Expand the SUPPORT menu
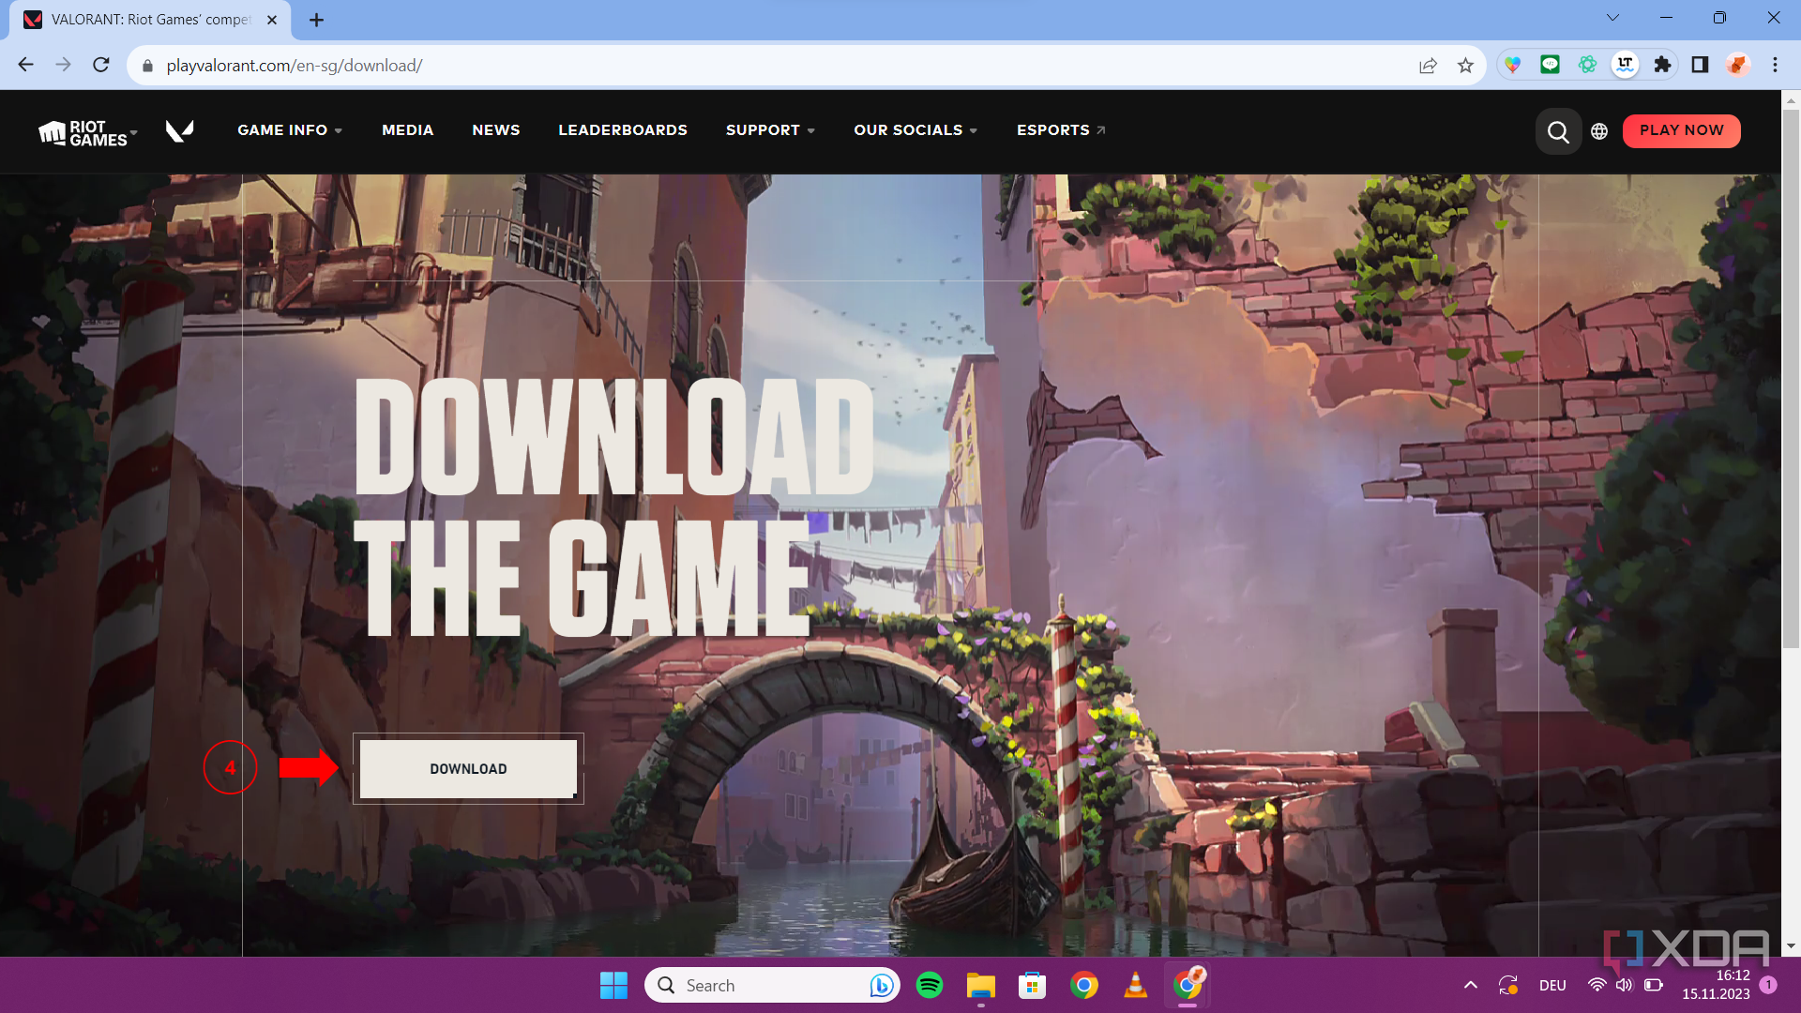 [x=770, y=130]
